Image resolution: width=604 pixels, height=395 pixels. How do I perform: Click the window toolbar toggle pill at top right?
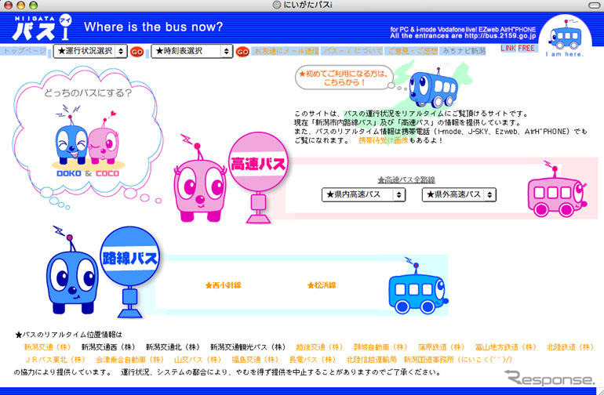tap(595, 5)
